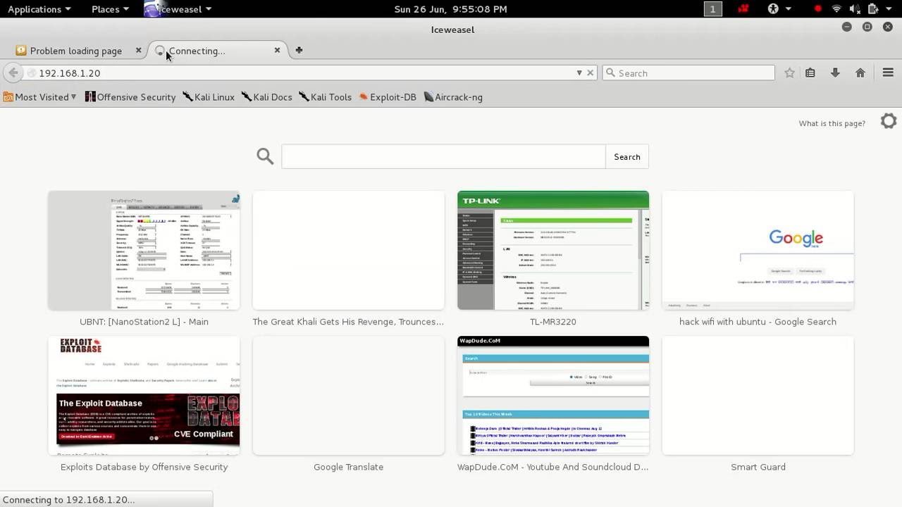902x507 pixels.
Task: Go to the home page icon
Action: click(860, 73)
